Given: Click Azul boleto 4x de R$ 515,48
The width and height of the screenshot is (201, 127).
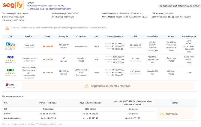Looking at the screenshot, I should (91, 114).
